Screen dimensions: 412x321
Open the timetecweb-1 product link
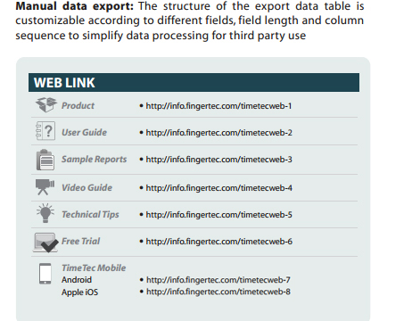(218, 106)
